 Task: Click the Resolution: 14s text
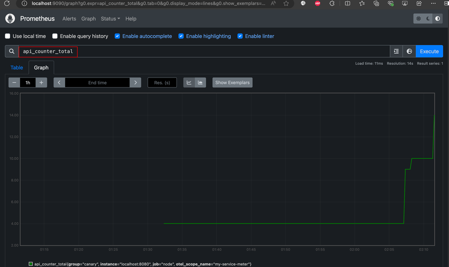click(x=400, y=64)
